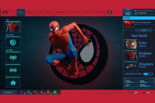
Task: Click the Owned header bar
Action: [x=139, y=18]
